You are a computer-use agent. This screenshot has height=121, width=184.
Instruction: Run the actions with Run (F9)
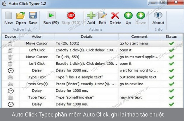51,18
